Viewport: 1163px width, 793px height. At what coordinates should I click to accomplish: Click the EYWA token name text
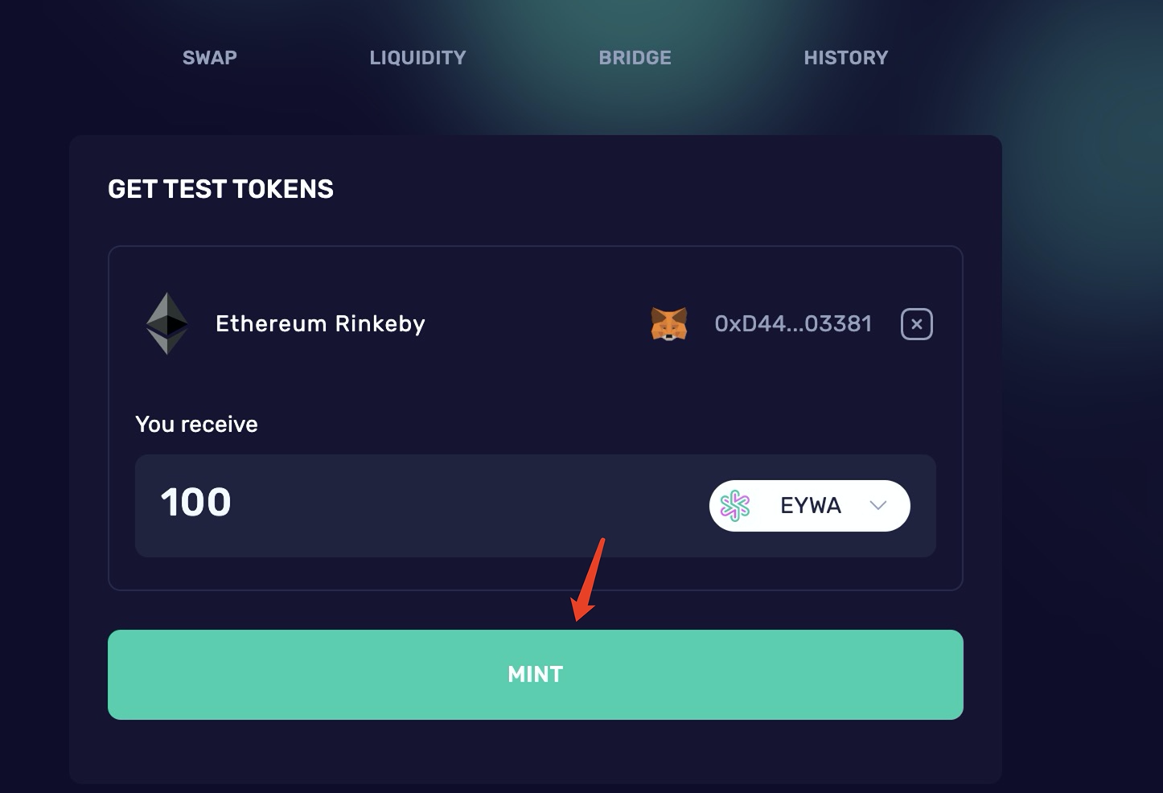[x=810, y=506]
